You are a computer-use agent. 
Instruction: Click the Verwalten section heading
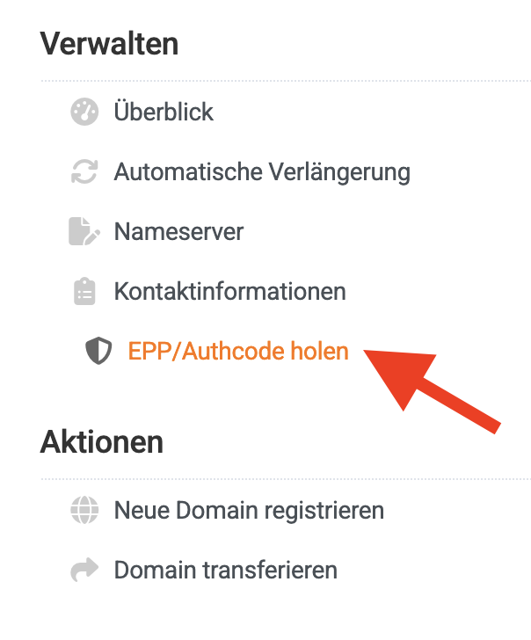[109, 44]
